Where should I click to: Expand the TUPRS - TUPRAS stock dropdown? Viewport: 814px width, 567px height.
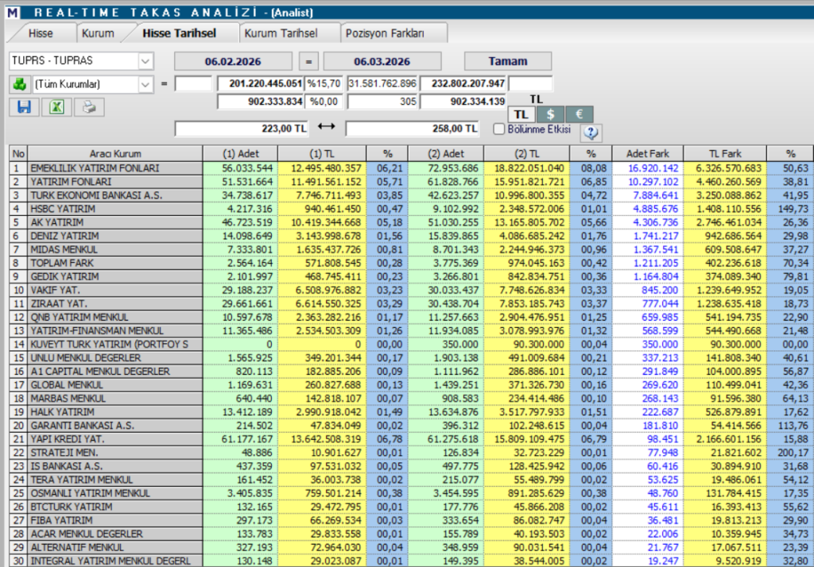pyautogui.click(x=145, y=61)
